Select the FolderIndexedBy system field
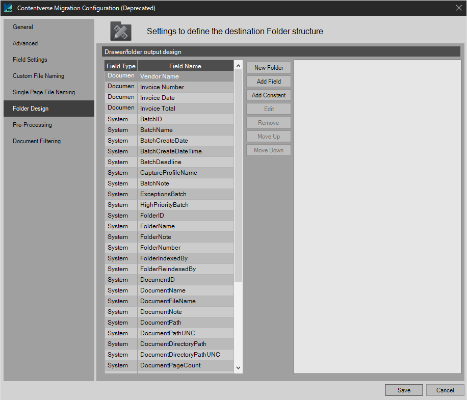Image resolution: width=467 pixels, height=400 pixels. (x=169, y=258)
